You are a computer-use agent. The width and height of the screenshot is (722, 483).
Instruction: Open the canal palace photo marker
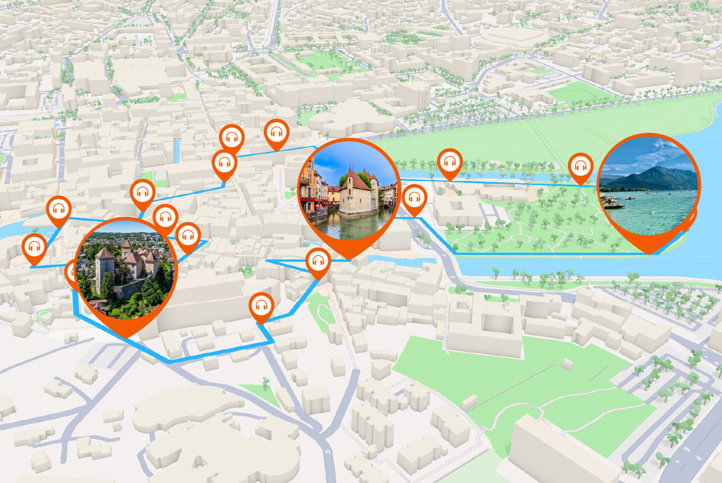pos(348,190)
